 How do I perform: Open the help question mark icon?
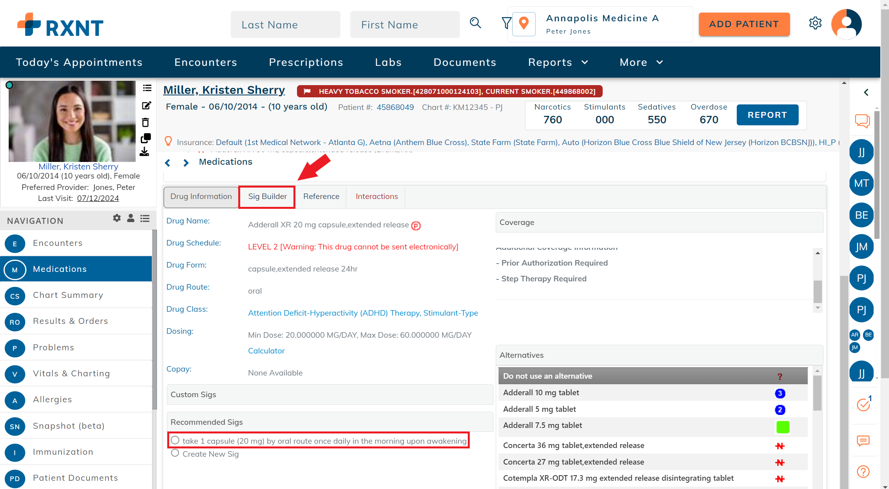863,472
